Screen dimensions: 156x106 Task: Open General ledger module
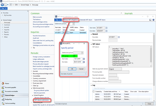[x=14, y=95]
